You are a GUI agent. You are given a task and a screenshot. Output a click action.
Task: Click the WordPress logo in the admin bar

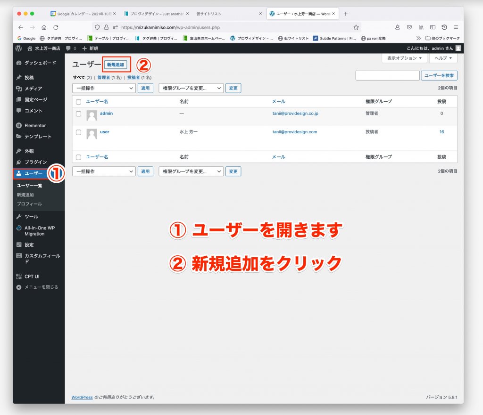coord(18,48)
